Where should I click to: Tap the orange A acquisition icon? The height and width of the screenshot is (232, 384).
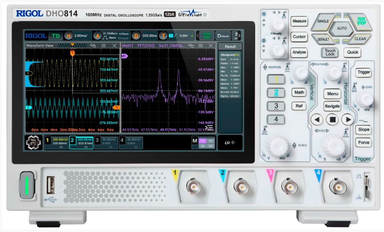[x=97, y=36]
